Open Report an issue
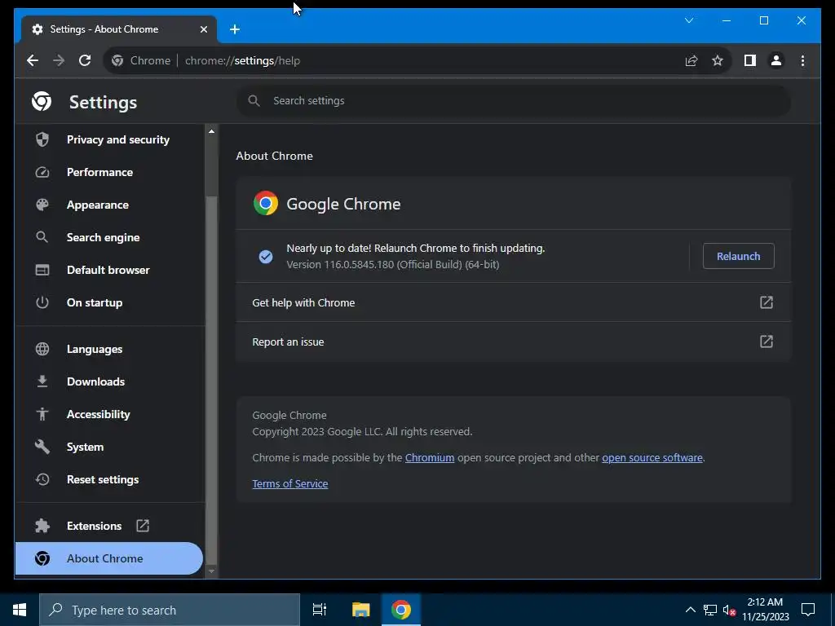 pyautogui.click(x=514, y=342)
